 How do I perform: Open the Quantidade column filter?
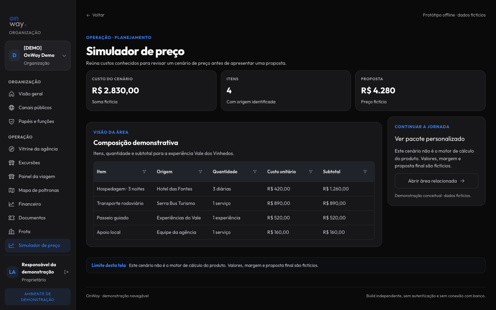click(x=255, y=172)
